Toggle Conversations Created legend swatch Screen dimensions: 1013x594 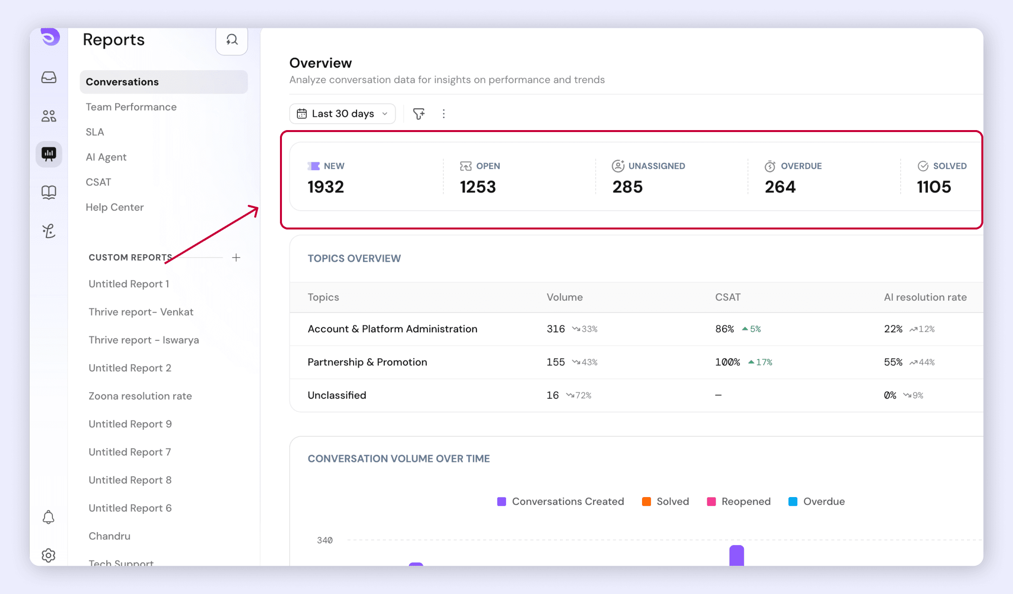[x=502, y=502]
